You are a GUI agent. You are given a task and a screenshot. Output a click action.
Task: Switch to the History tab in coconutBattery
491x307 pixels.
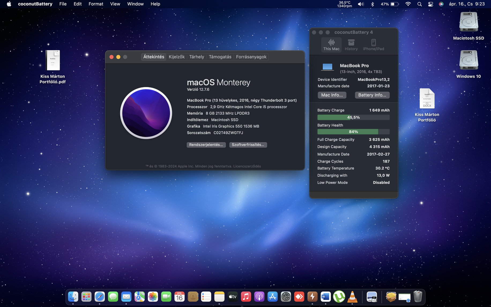click(351, 45)
